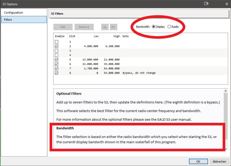Enable the slot 3 filter checkbox
The image size is (231, 166).
click(57, 51)
